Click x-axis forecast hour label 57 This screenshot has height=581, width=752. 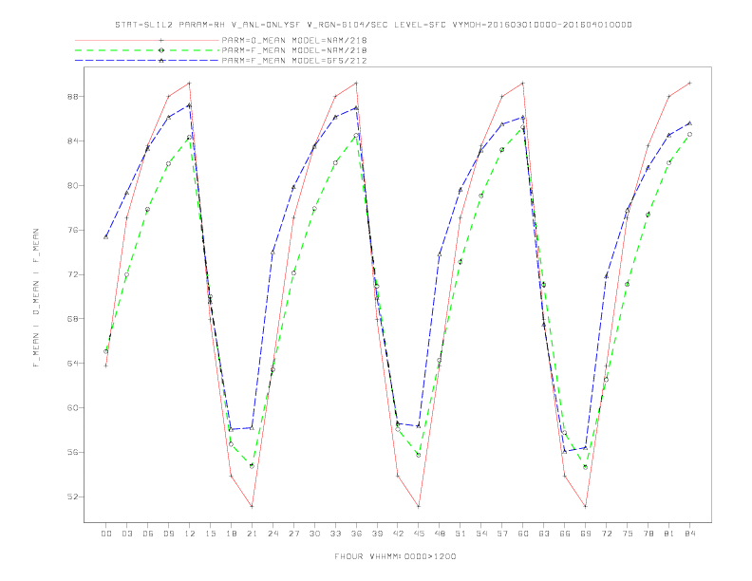coord(502,534)
